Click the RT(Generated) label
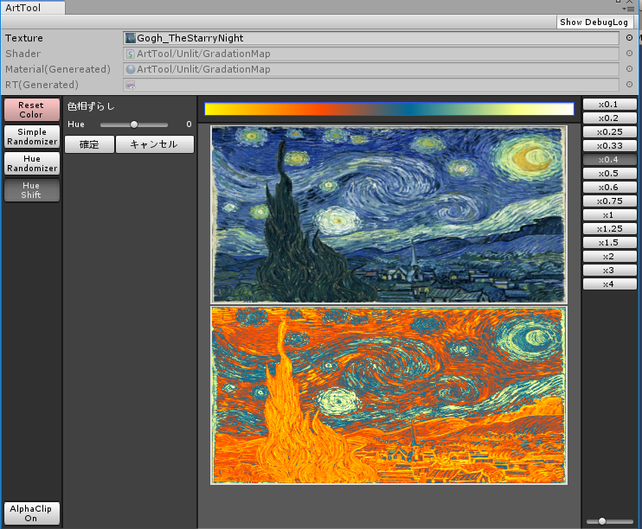642x529 pixels. pos(42,85)
